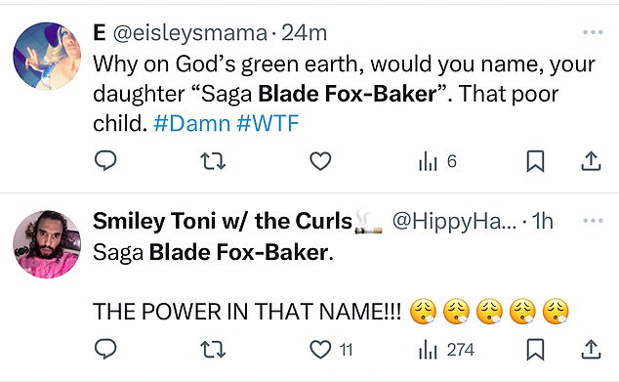
Task: Open the #WTF hashtag
Action: [268, 123]
